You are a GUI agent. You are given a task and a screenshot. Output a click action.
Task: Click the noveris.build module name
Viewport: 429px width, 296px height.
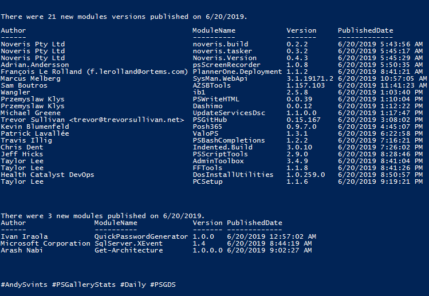[221, 44]
